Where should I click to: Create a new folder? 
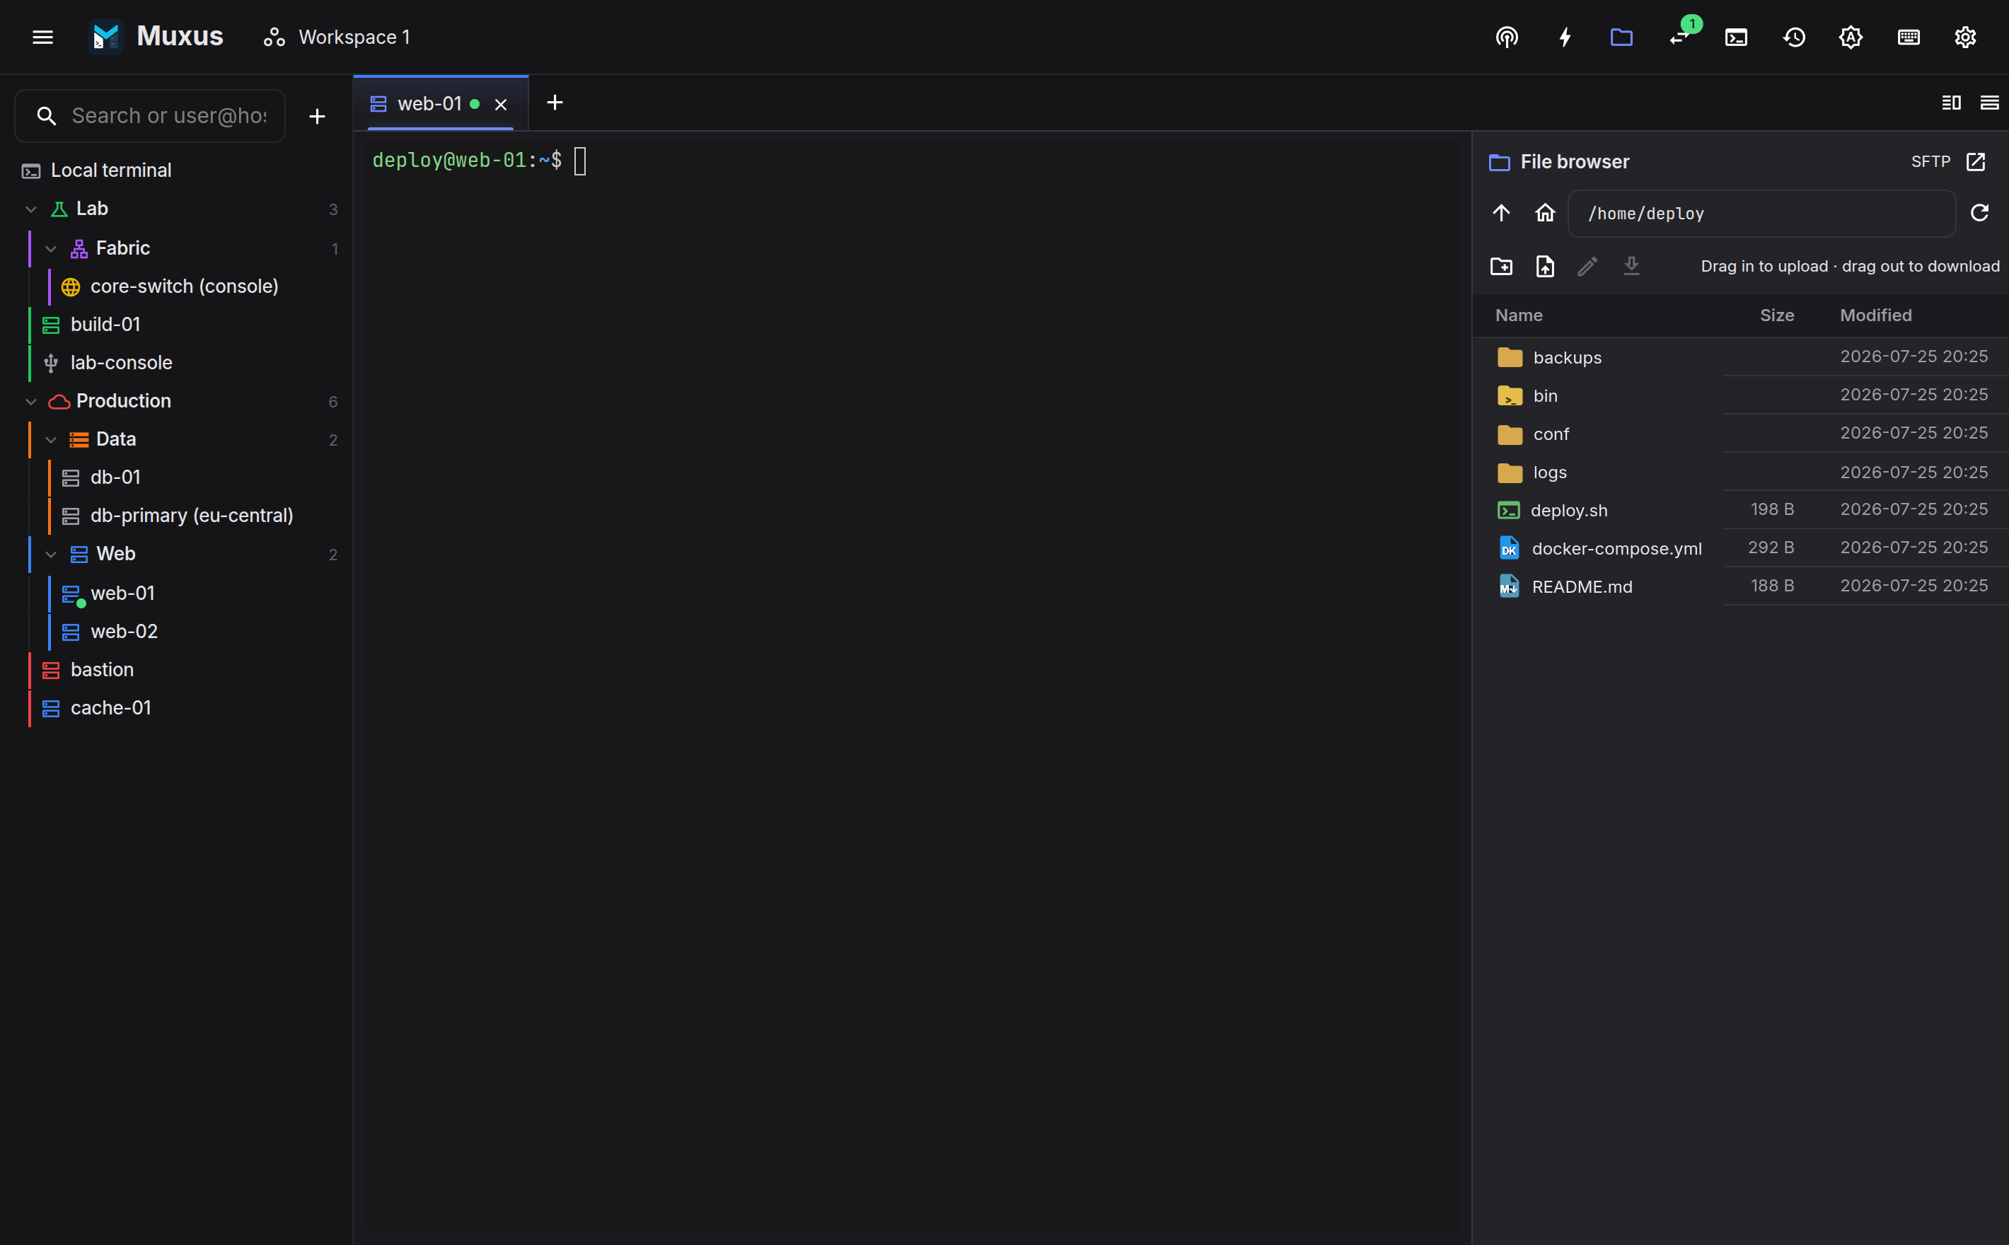[1501, 266]
